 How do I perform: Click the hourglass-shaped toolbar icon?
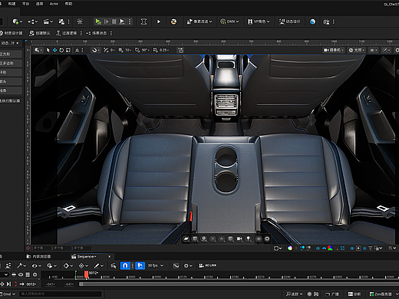pyautogui.click(x=143, y=21)
